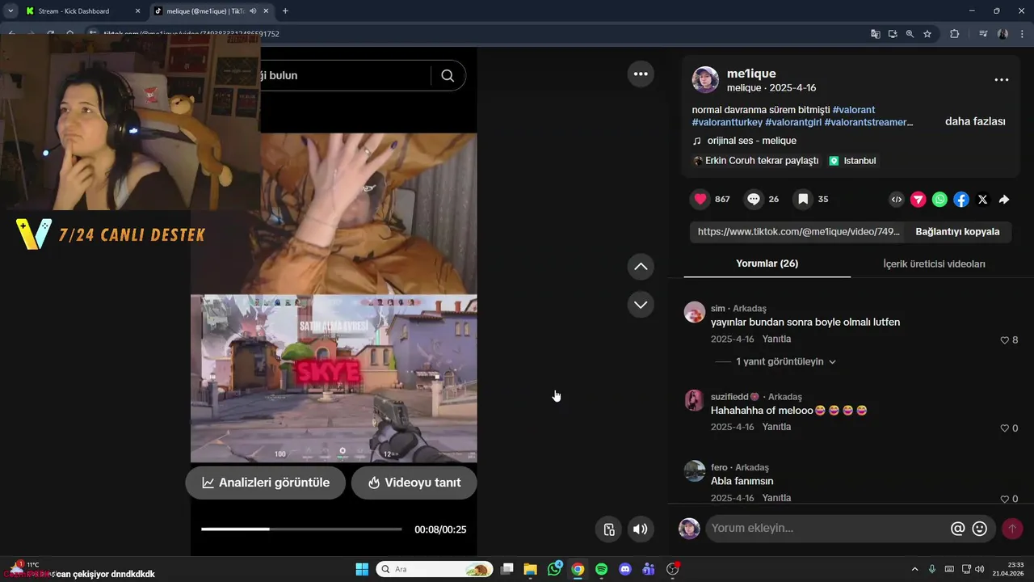
Task: Open #valorantturkey hashtag link
Action: click(727, 122)
